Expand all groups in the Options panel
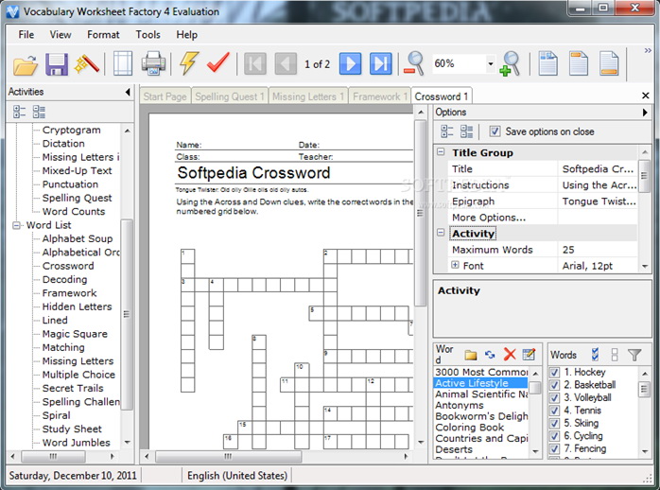This screenshot has height=490, width=660. [447, 131]
